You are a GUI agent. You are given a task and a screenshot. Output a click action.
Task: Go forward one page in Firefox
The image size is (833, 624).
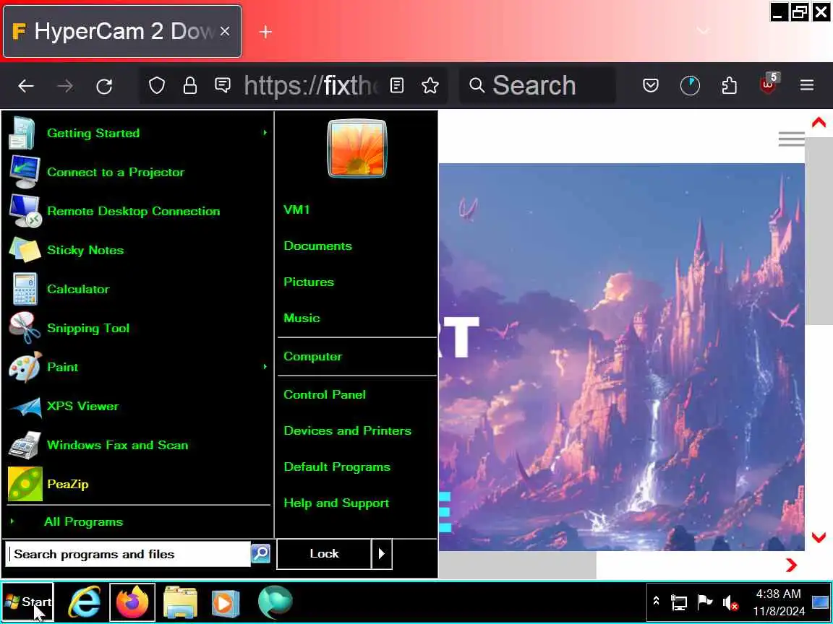[x=65, y=85]
